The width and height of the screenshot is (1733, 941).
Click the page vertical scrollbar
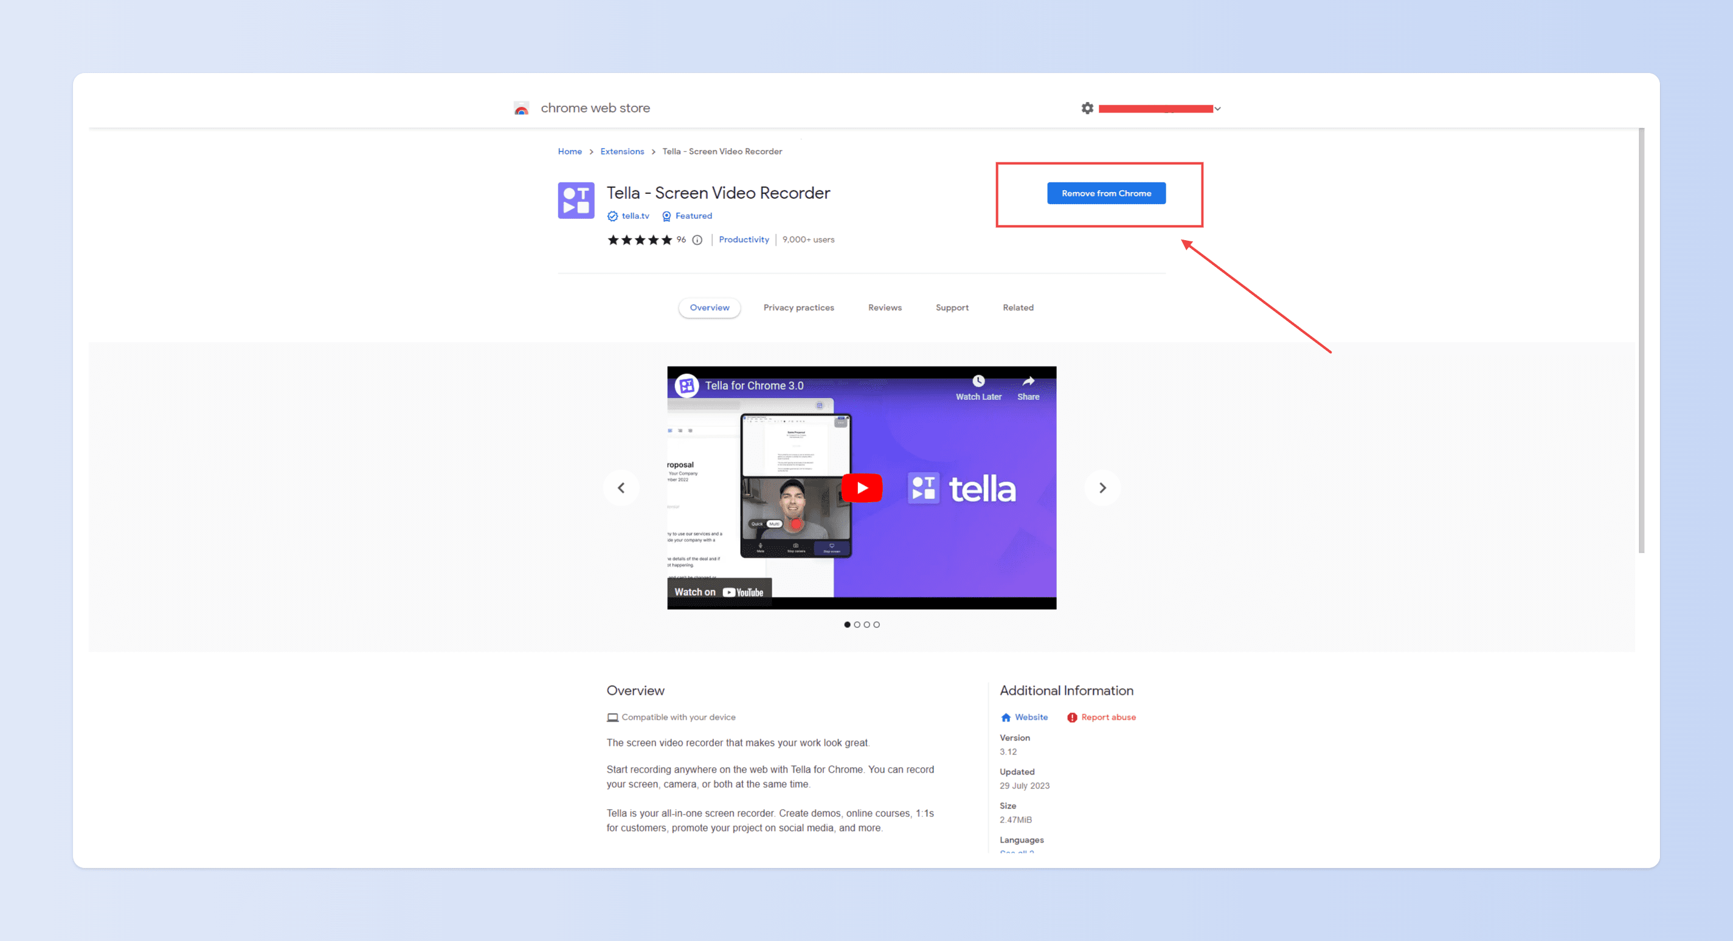pyautogui.click(x=1641, y=340)
